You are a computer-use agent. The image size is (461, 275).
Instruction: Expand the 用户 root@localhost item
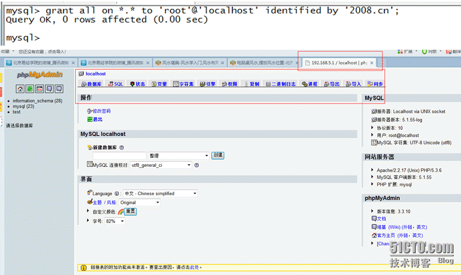pos(372,135)
